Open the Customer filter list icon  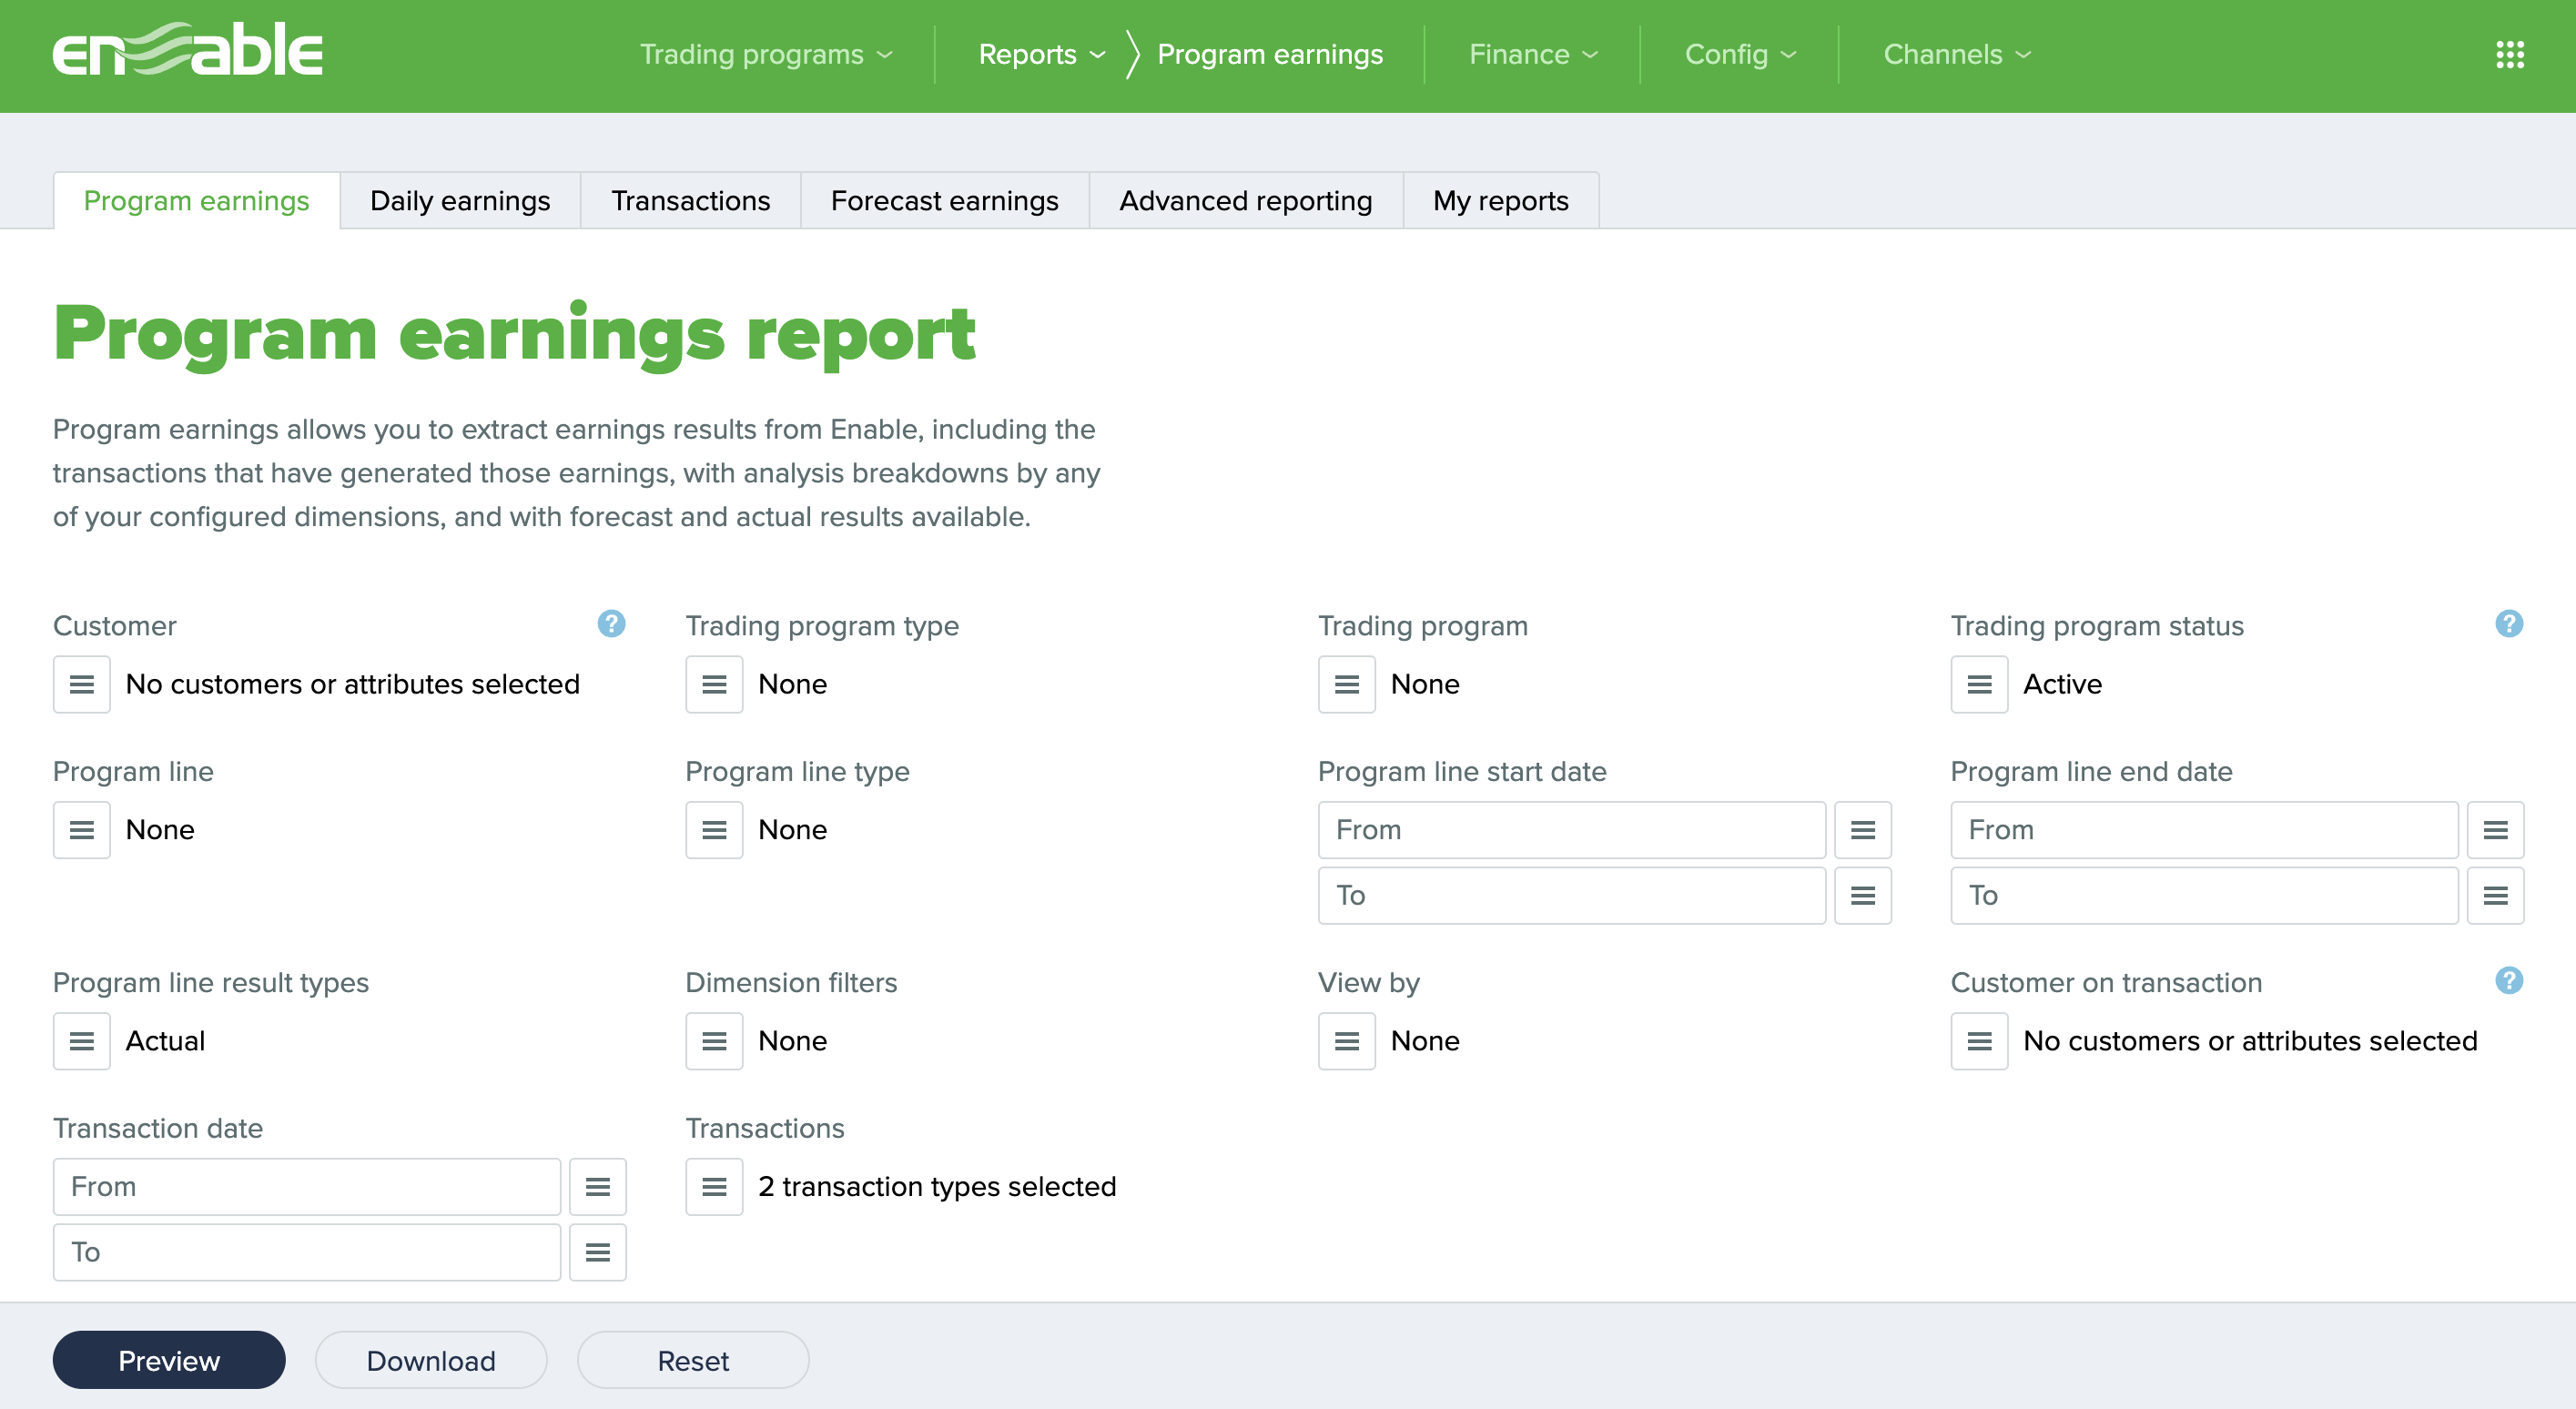coord(82,684)
